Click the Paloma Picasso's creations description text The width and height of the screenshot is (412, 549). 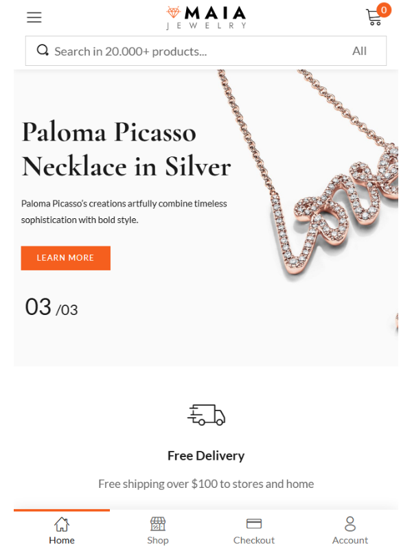click(124, 212)
